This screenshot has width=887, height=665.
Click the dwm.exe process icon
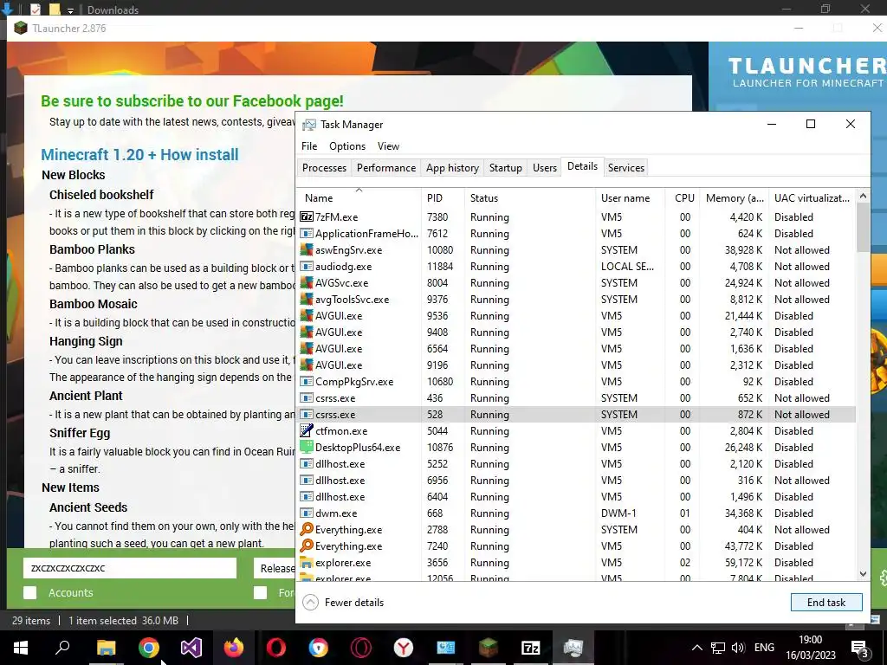point(306,513)
